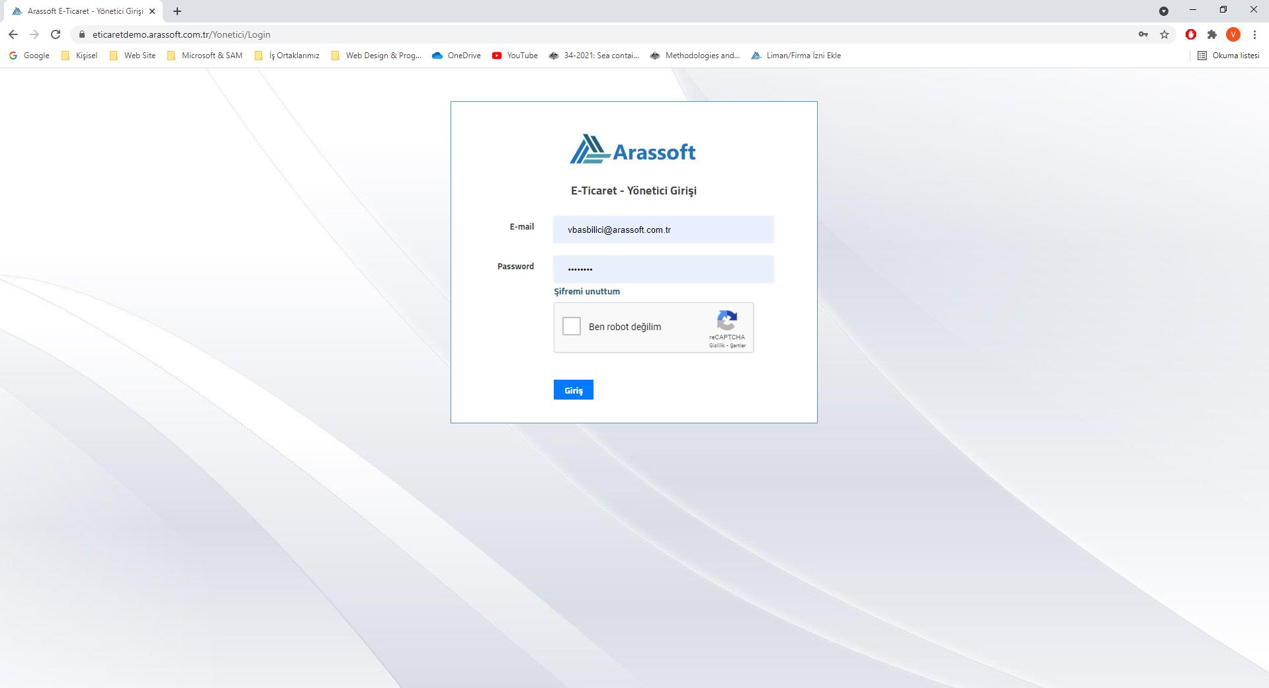The width and height of the screenshot is (1269, 688).
Task: Open the reCAPTCHA Gizlilik link
Action: point(717,345)
